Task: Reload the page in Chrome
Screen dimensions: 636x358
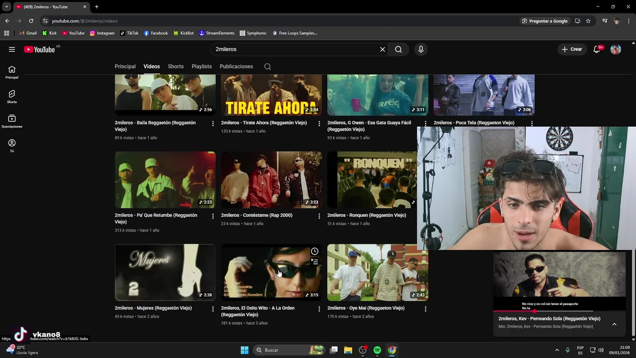Action: pos(31,21)
